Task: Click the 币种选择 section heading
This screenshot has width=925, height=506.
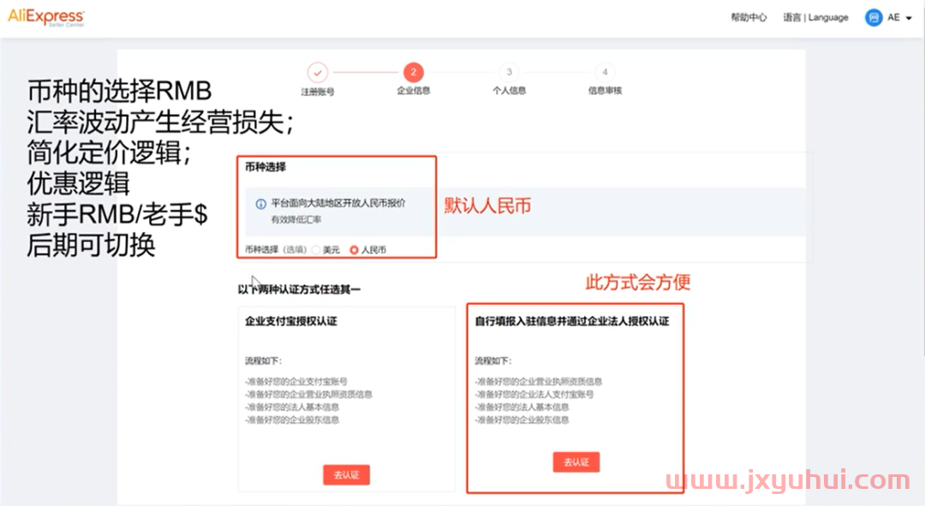Action: coord(266,167)
